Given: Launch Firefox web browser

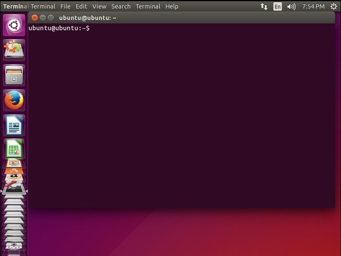Looking at the screenshot, I should click(x=14, y=100).
